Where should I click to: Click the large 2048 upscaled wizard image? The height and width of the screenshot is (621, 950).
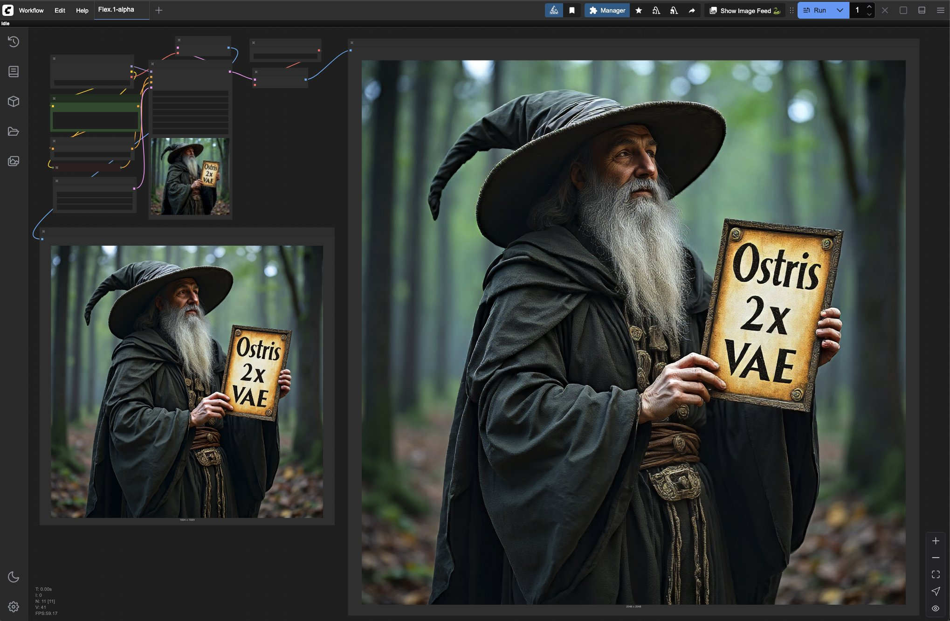[x=633, y=332]
